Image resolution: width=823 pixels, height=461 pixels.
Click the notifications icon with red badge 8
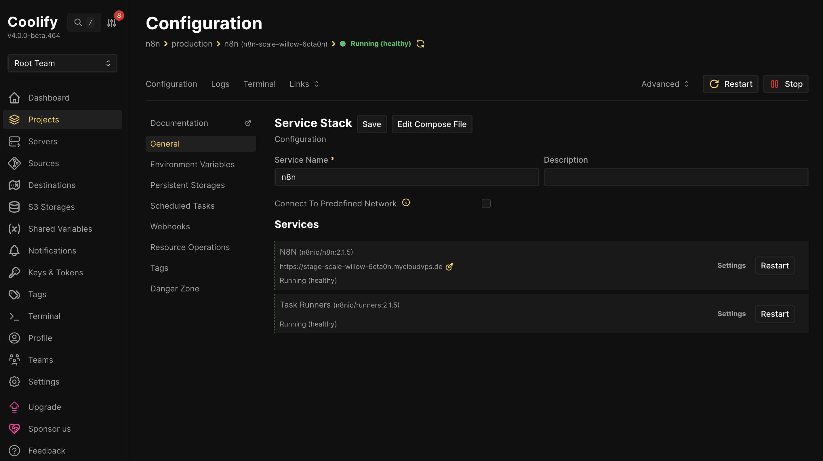pos(111,22)
